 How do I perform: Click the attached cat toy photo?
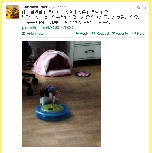(62, 94)
